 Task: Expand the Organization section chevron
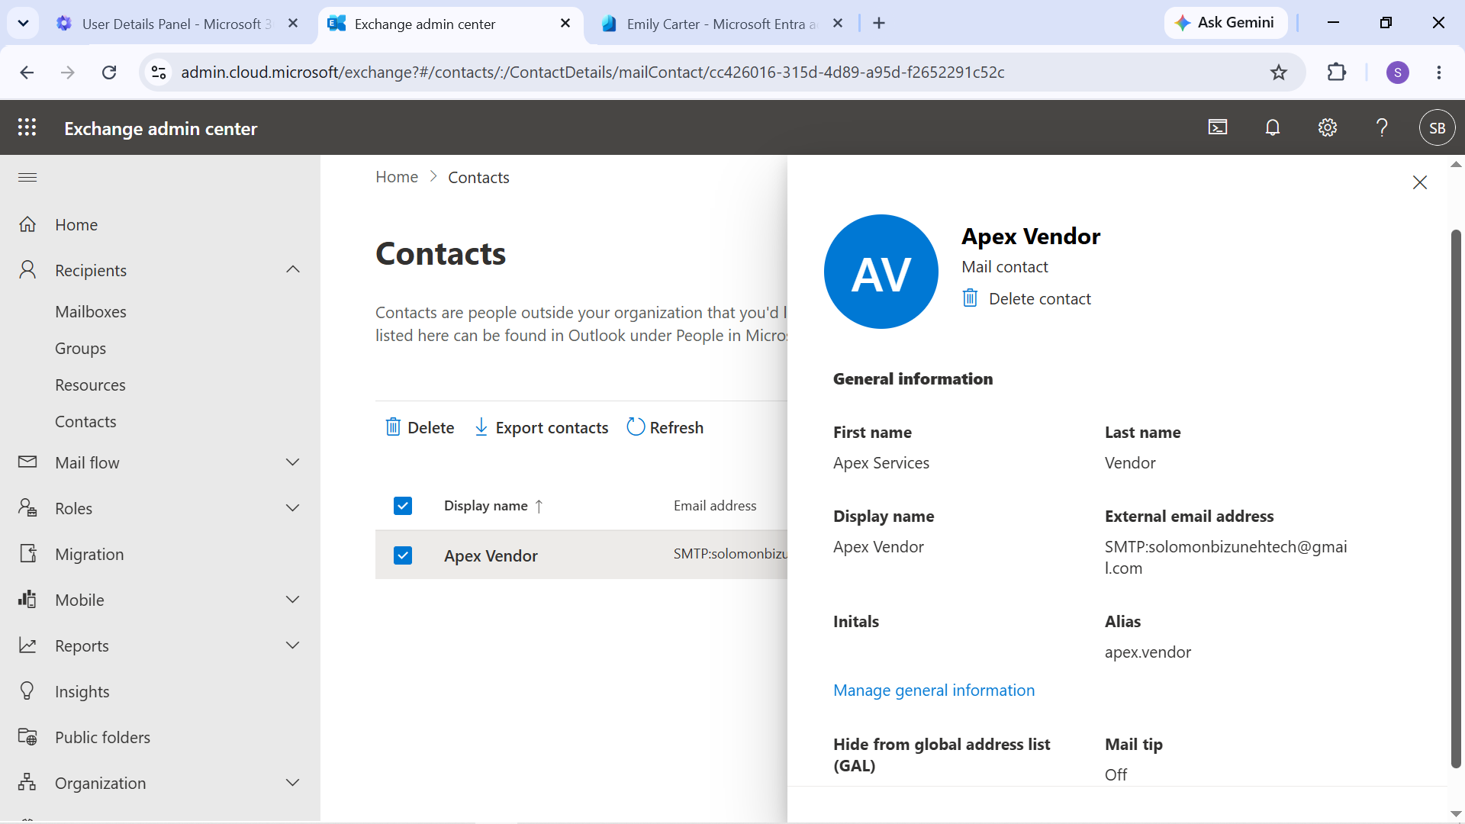click(x=293, y=782)
